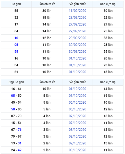This screenshot has width=125, height=154.
Task: Click date 29/09/2020 in row 10
Action: click(x=77, y=38)
